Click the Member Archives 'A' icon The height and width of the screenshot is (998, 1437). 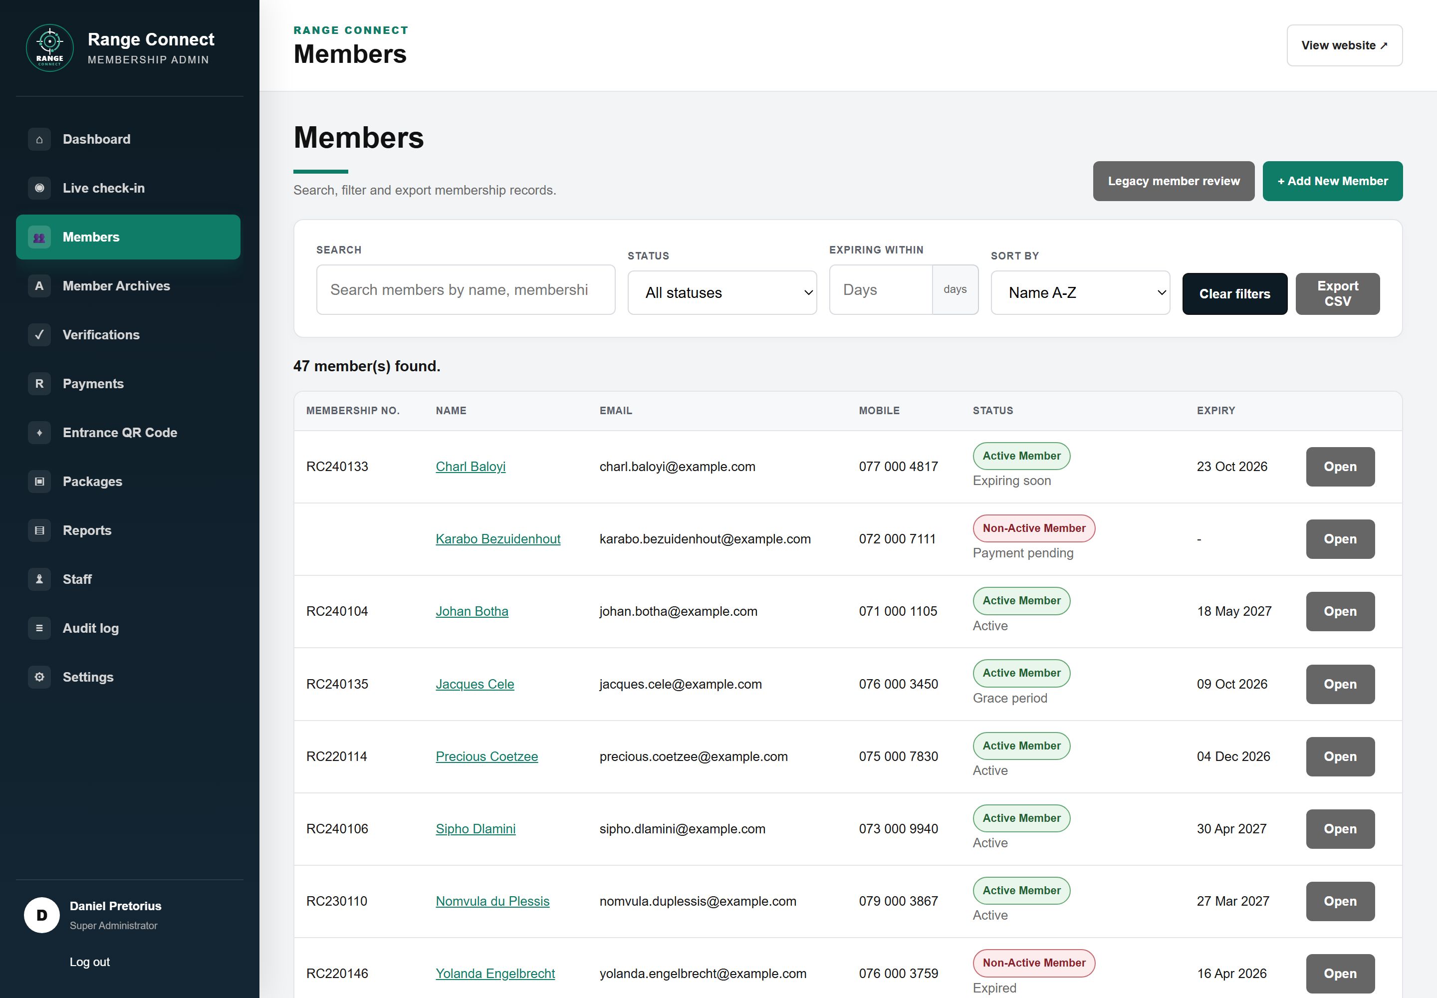(x=39, y=286)
